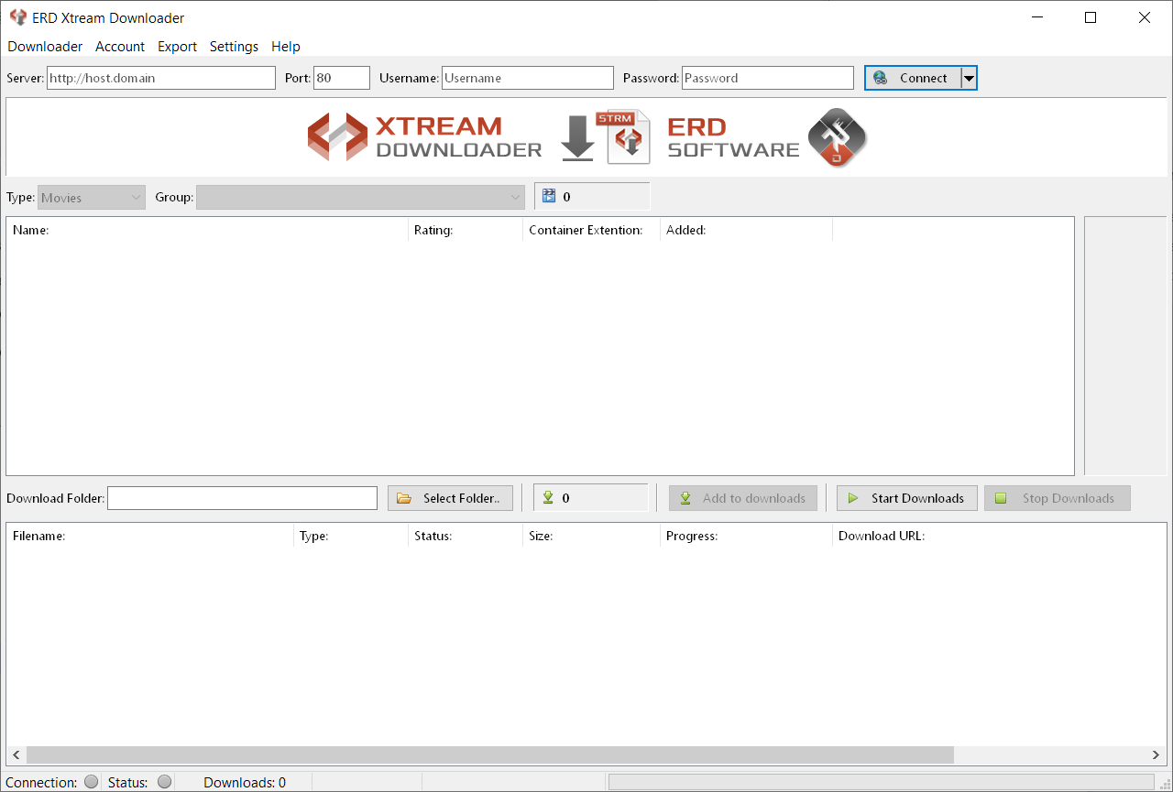Click the Connect button
This screenshot has height=792, width=1173.
tap(913, 78)
